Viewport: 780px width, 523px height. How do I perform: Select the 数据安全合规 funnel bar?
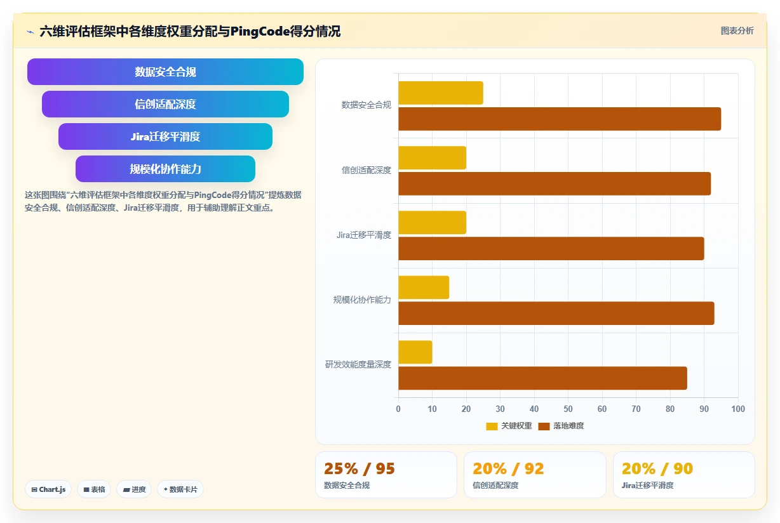point(165,72)
